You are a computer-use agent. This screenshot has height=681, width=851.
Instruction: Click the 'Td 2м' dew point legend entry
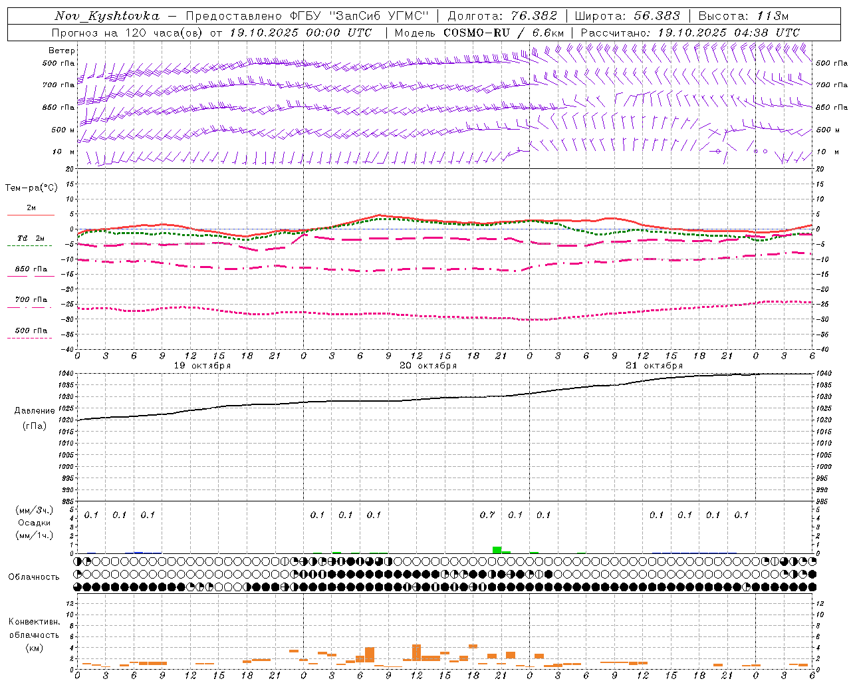coord(31,238)
